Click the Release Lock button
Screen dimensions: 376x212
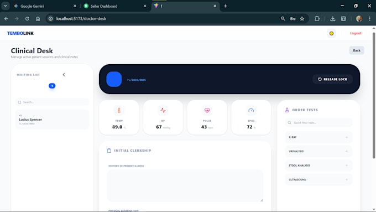click(332, 79)
